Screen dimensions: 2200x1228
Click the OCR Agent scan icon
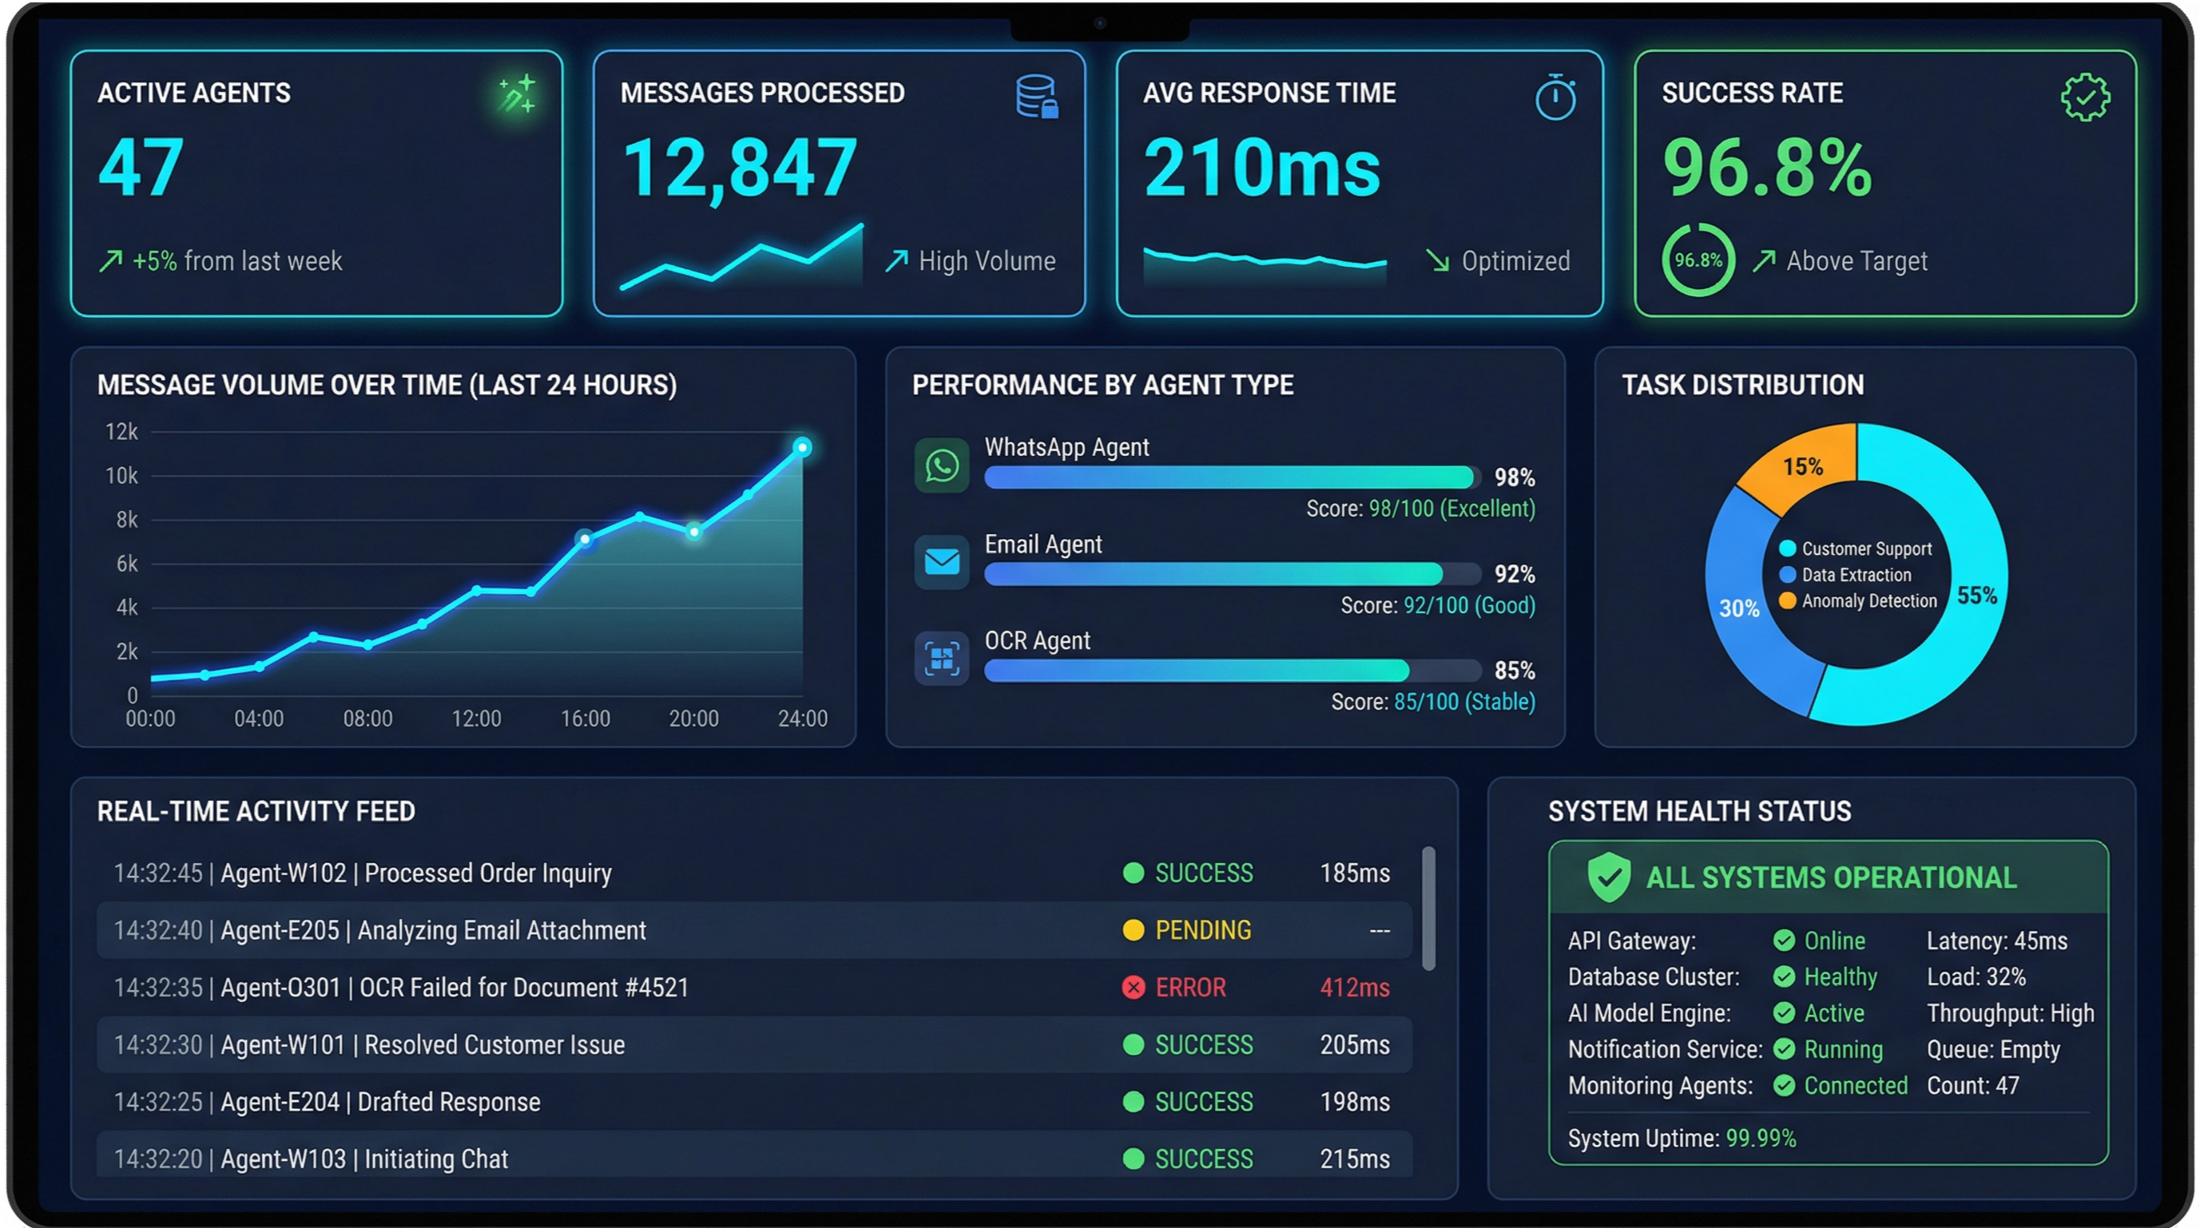[941, 658]
